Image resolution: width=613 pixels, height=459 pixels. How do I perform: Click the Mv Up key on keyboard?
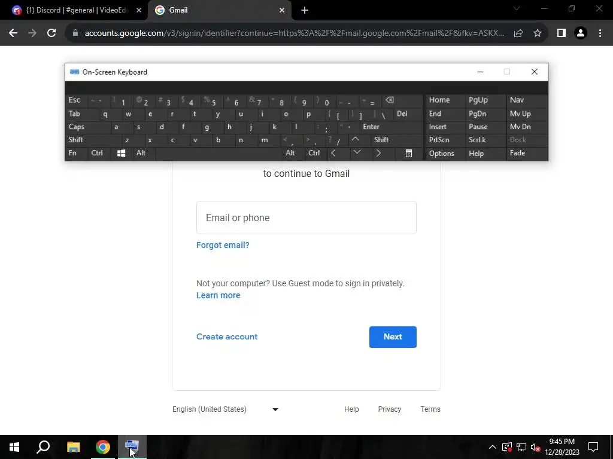coord(527,114)
